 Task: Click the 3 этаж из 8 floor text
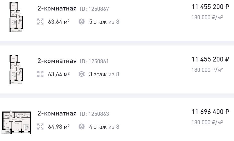(x=104, y=74)
